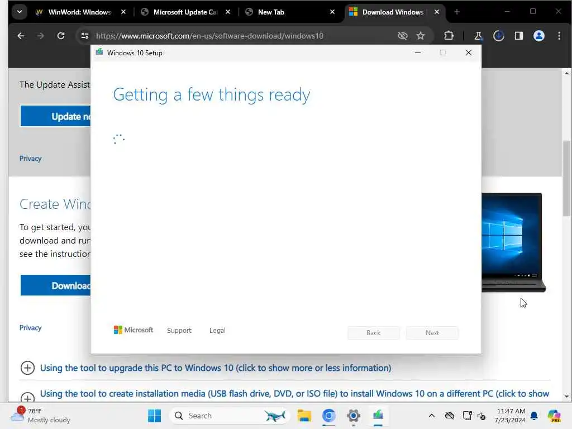572x429 pixels.
Task: Click the Download button on webpage
Action: point(55,285)
